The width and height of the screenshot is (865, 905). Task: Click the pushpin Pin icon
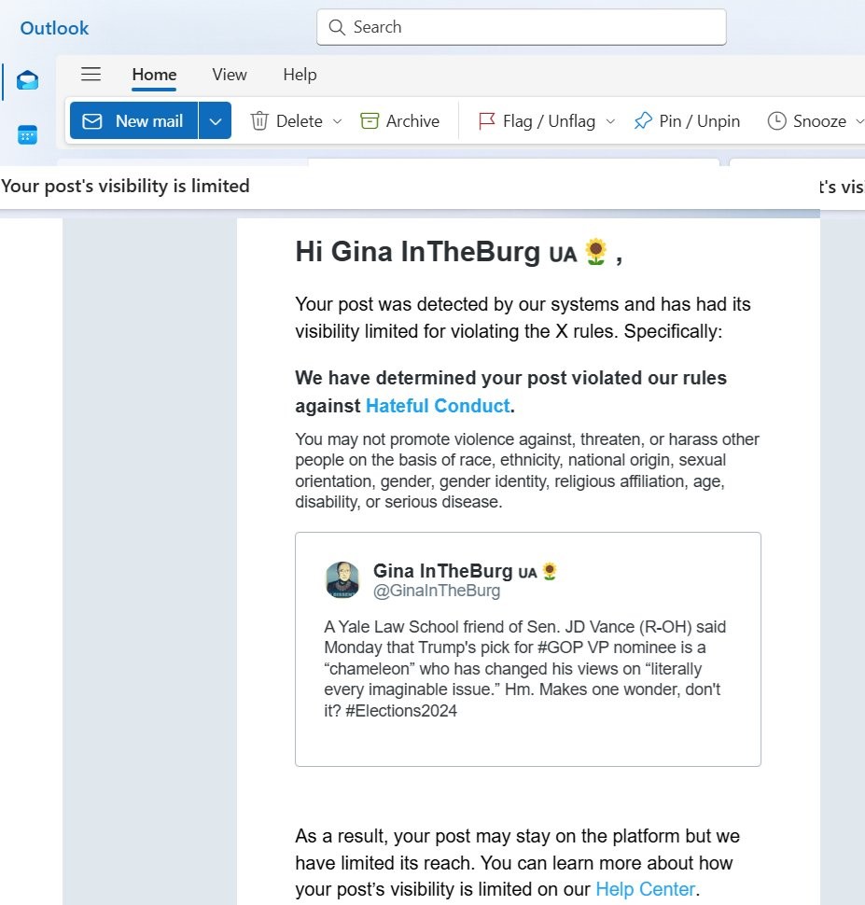[643, 121]
